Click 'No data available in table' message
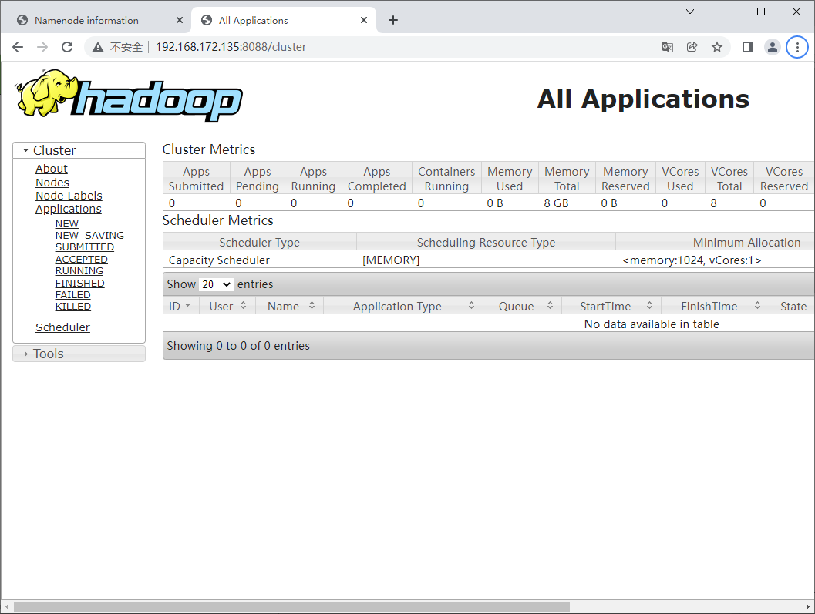 [652, 324]
